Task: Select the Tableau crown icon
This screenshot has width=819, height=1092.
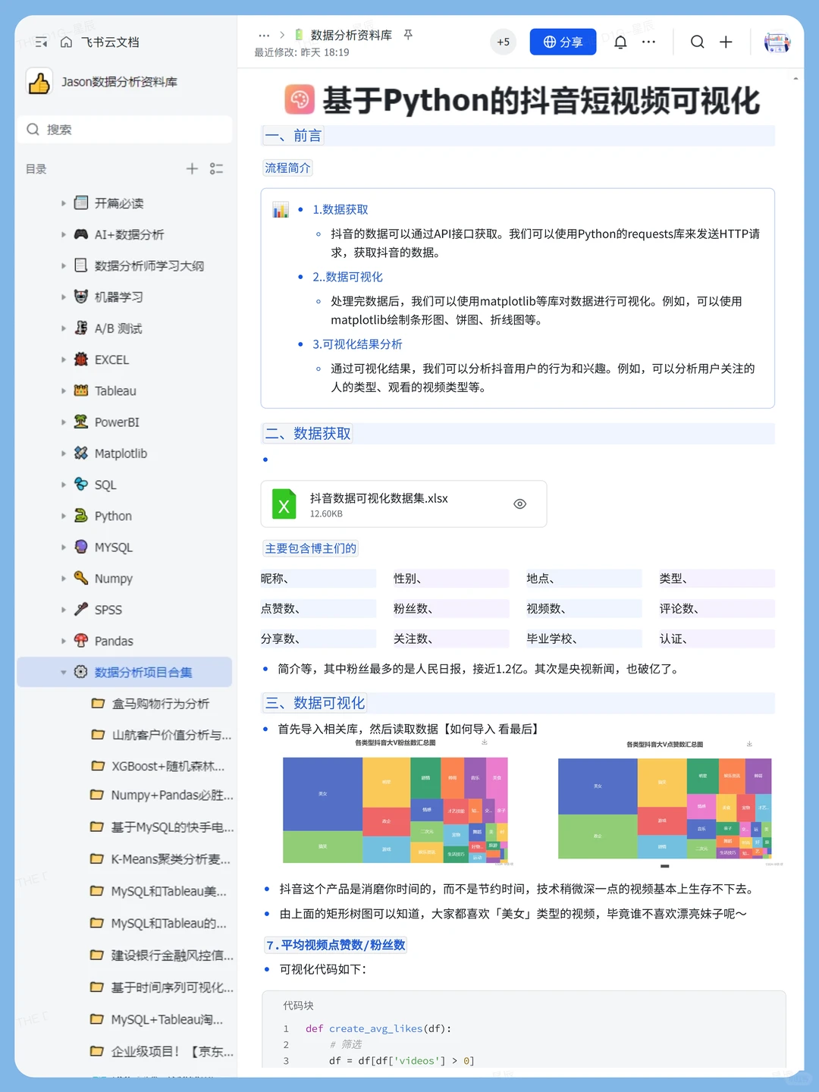Action: (x=81, y=391)
